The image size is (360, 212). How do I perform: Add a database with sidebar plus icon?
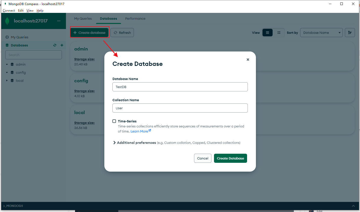(x=62, y=45)
